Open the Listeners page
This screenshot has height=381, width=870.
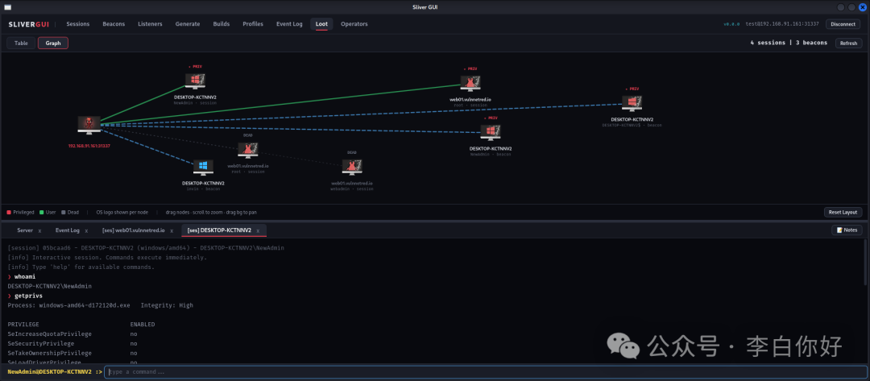point(150,24)
